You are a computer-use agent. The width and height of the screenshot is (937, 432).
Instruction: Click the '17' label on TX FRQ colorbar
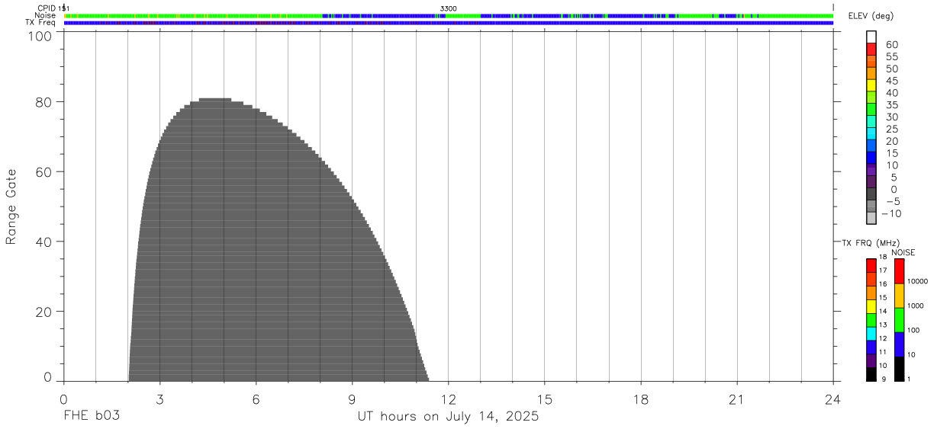click(x=882, y=270)
